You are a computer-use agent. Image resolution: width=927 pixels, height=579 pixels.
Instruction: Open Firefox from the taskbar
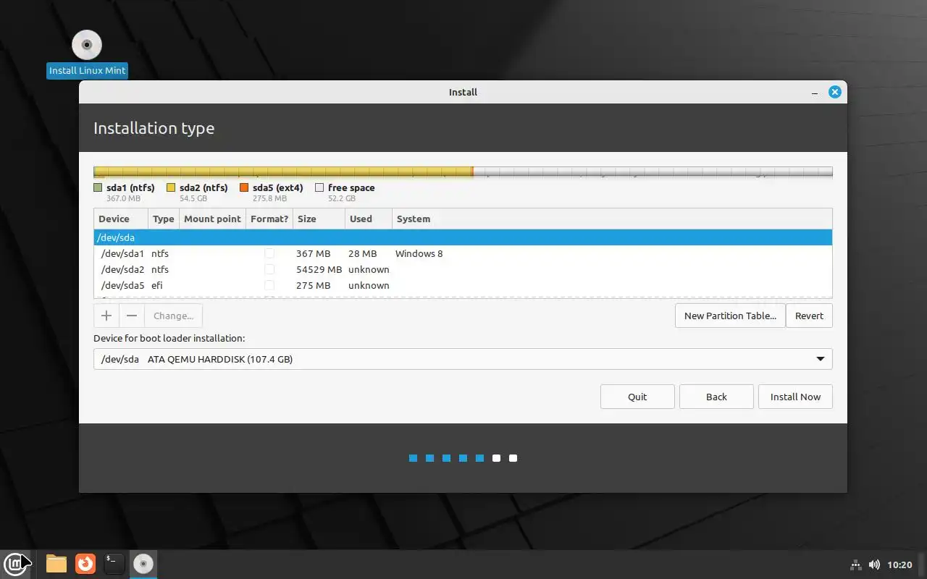point(85,563)
